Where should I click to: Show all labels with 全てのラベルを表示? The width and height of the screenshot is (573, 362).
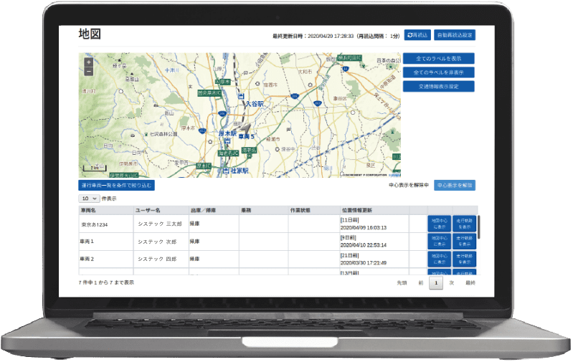point(438,59)
